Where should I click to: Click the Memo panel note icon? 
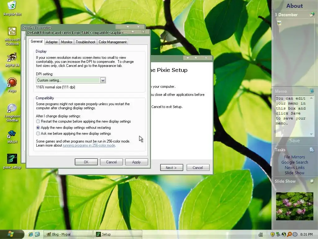[312, 91]
